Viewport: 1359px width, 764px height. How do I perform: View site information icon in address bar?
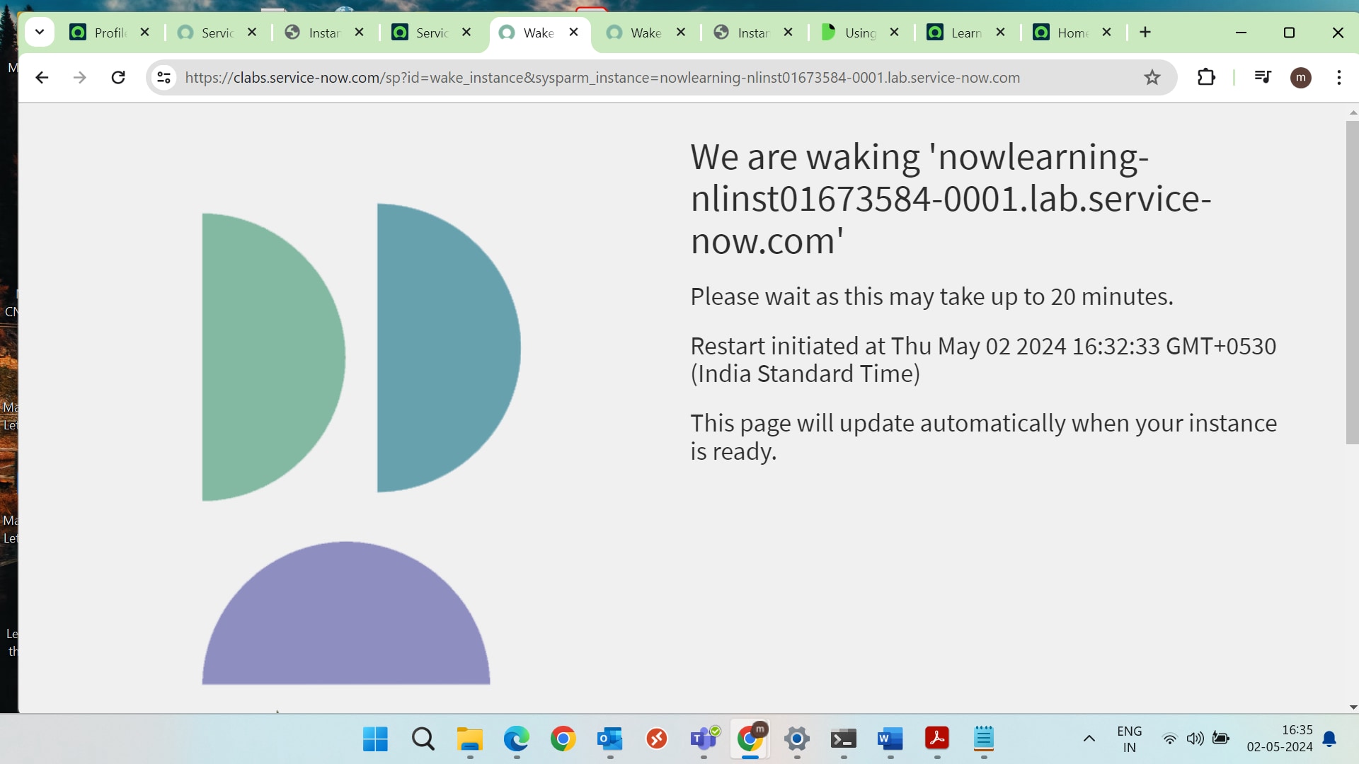(164, 78)
